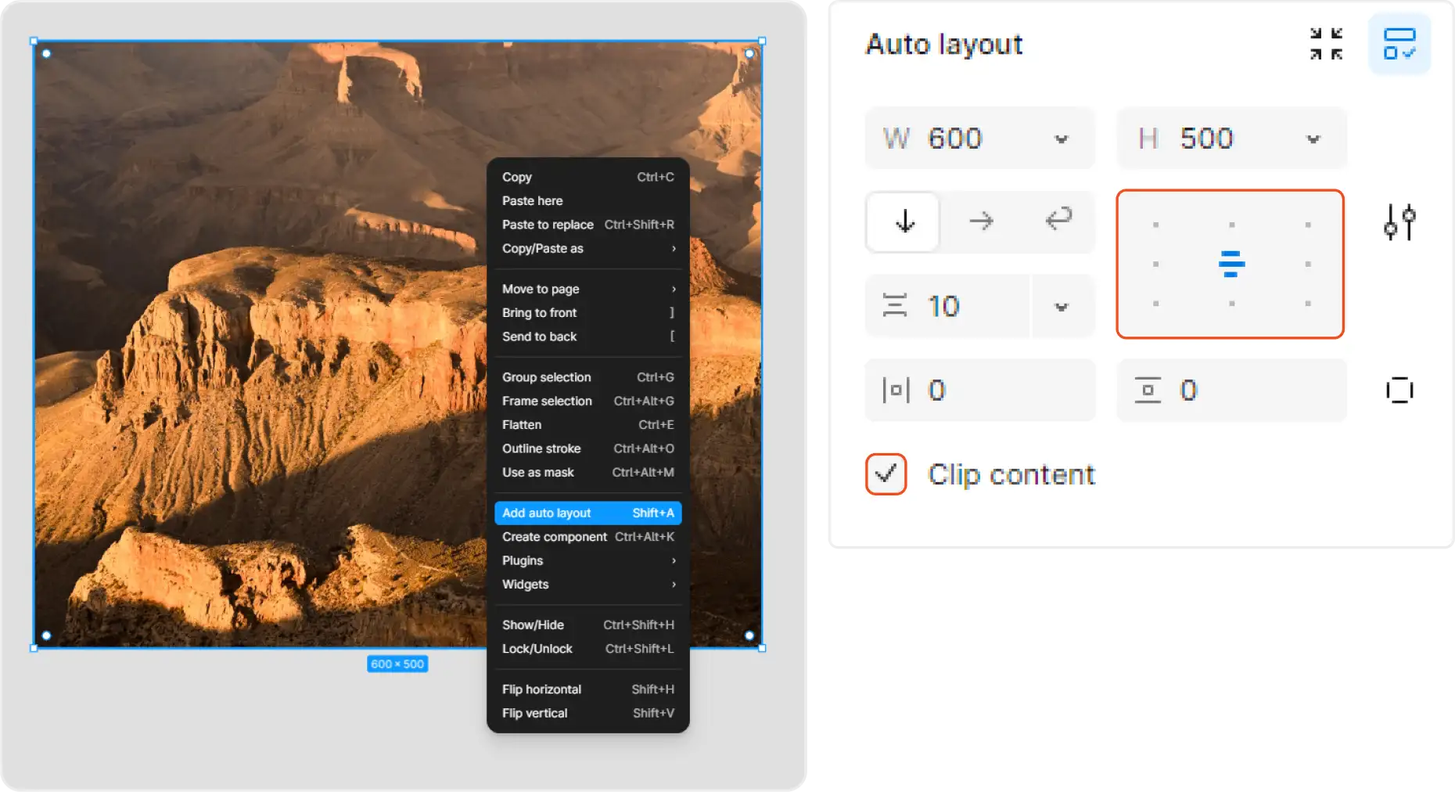Click the Auto layout heading

(944, 45)
